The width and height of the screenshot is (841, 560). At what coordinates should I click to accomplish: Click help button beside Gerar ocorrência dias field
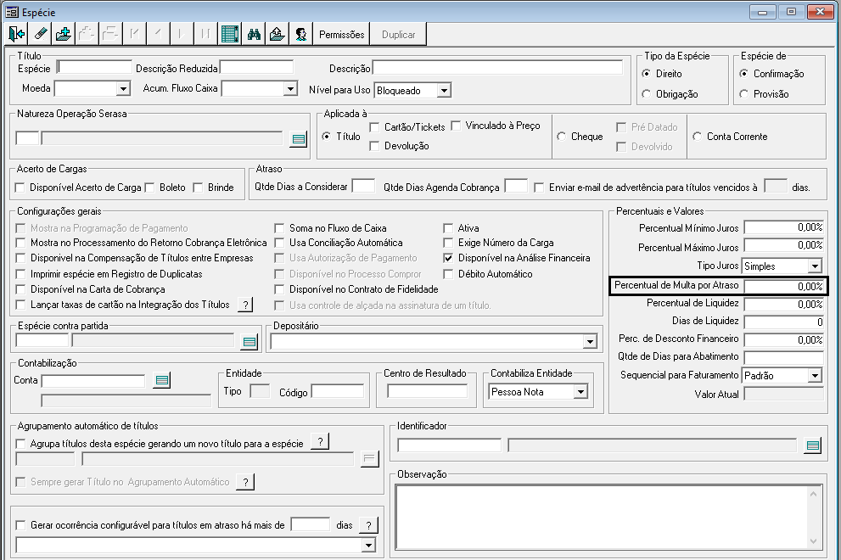[x=368, y=525]
